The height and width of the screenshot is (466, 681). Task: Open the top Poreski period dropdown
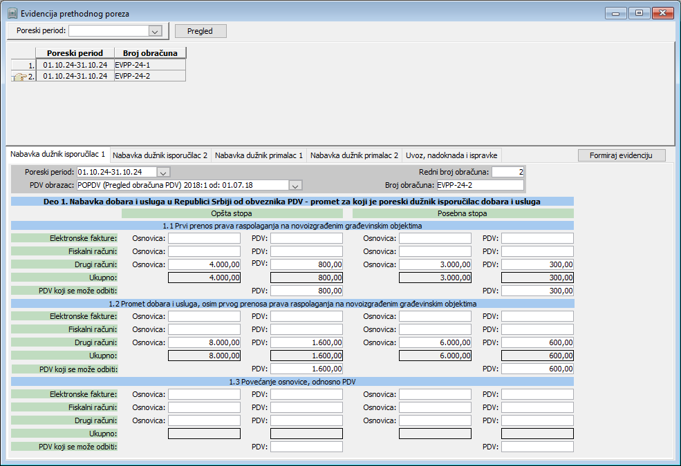pos(155,31)
